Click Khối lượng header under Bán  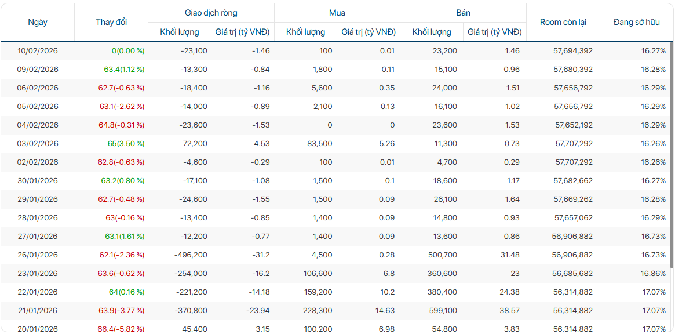click(x=432, y=32)
